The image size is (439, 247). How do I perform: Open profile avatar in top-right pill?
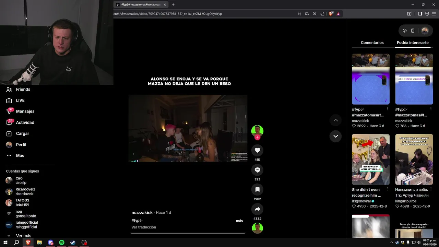pyautogui.click(x=425, y=31)
